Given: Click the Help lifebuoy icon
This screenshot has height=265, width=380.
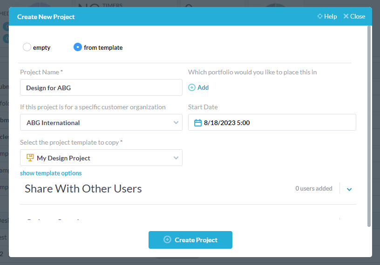Looking at the screenshot, I should tap(320, 16).
